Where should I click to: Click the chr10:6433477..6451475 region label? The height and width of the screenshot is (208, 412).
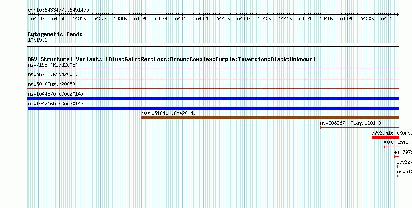pos(58,10)
